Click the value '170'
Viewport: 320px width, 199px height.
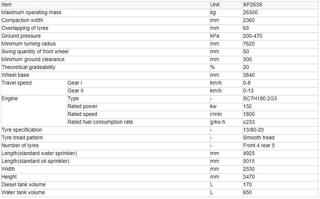tap(247, 185)
